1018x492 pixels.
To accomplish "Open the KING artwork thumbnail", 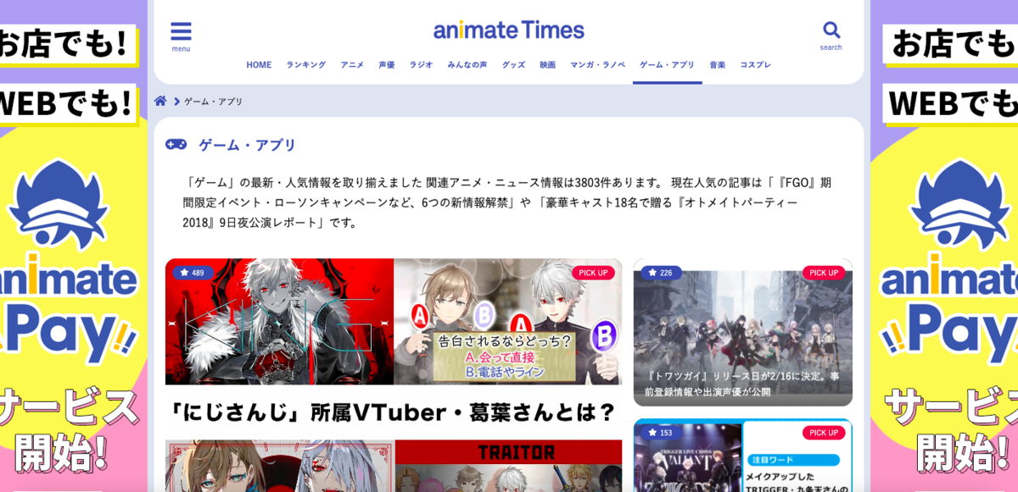I will [279, 322].
